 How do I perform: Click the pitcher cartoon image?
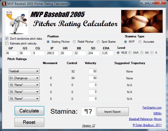pos(17,23)
